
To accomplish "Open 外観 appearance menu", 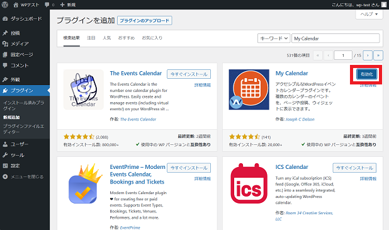I will [15, 79].
